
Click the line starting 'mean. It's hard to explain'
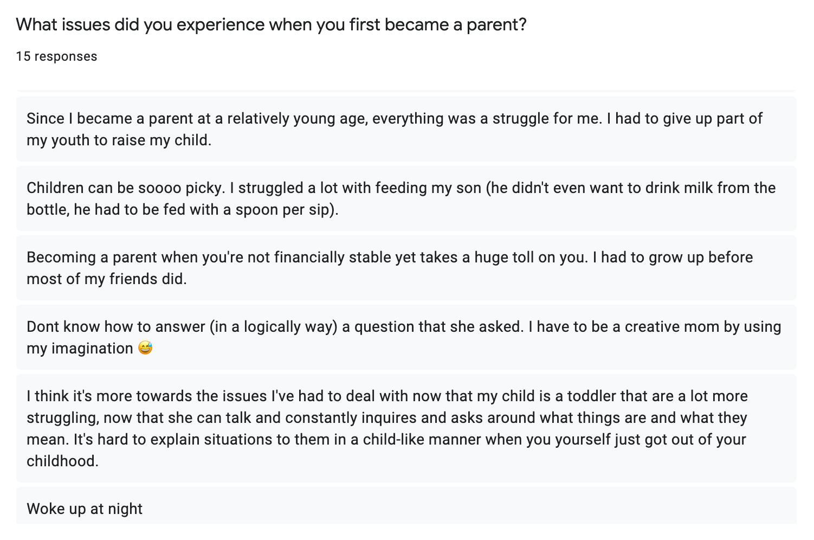[x=386, y=440]
